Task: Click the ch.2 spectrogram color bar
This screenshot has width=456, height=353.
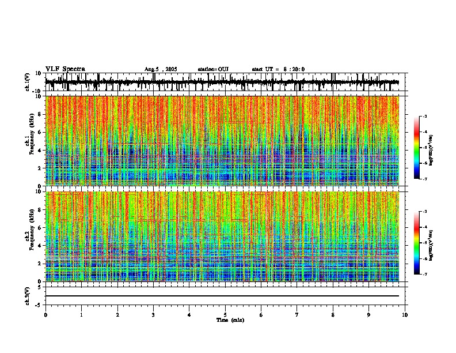Action: pyautogui.click(x=417, y=243)
